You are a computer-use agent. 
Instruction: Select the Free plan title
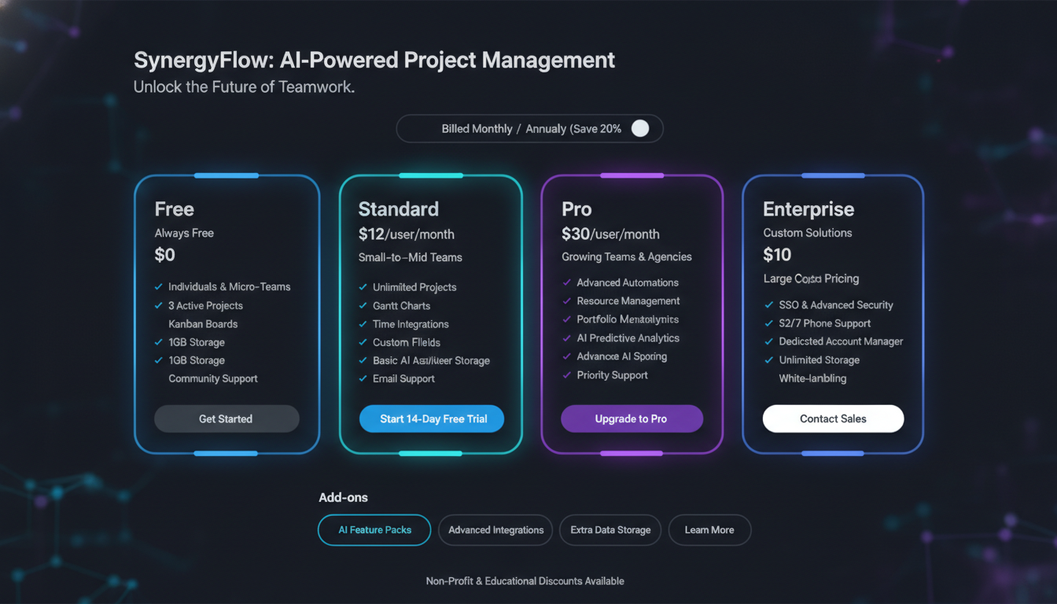point(175,209)
